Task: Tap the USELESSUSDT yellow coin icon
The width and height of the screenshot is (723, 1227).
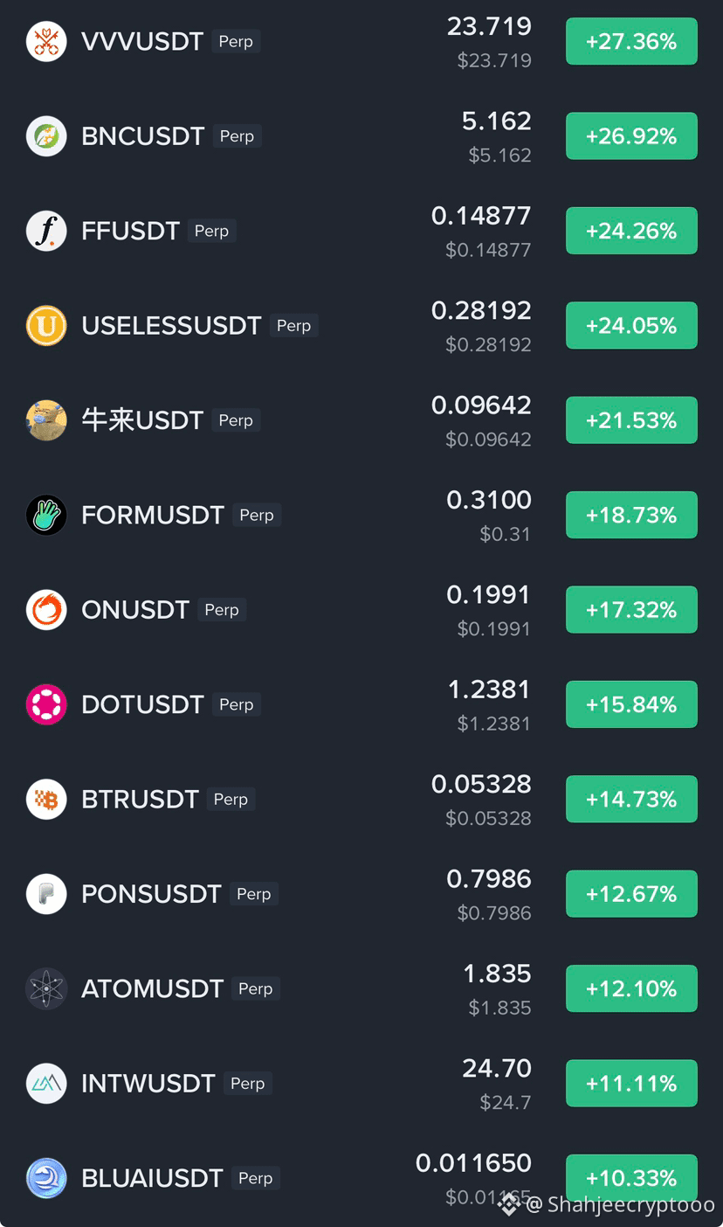Action: (x=46, y=326)
